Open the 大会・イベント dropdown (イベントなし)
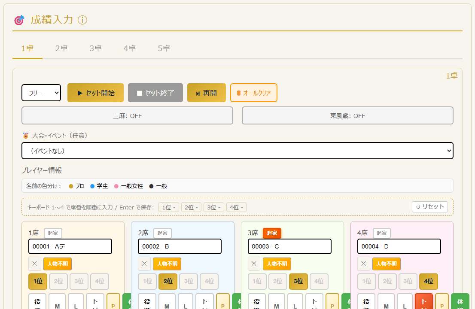This screenshot has height=309, width=475. click(x=237, y=151)
